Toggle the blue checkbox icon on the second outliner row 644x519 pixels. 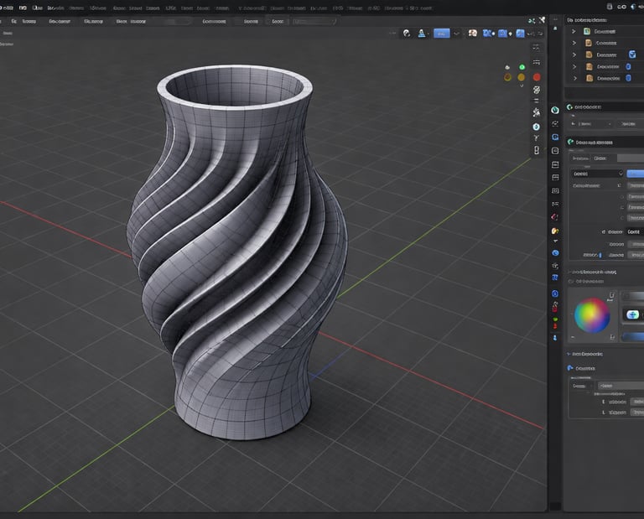[x=632, y=54]
